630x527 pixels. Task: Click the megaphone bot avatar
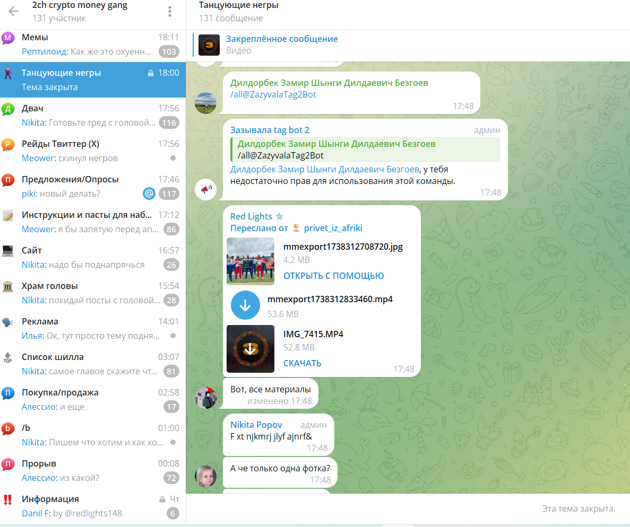click(x=206, y=189)
